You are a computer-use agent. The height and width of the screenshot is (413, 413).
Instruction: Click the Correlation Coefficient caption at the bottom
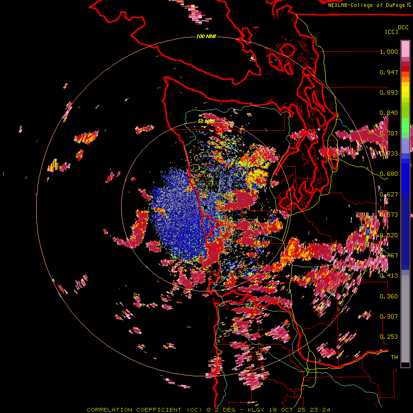tap(208, 410)
